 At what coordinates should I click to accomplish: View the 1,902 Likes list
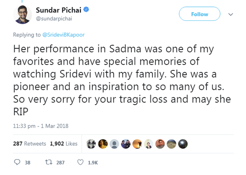pos(64,144)
